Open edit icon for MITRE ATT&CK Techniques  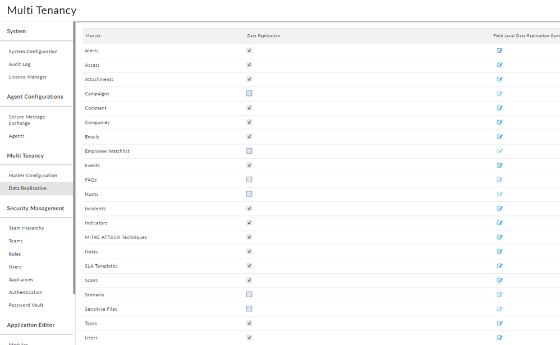tap(499, 237)
